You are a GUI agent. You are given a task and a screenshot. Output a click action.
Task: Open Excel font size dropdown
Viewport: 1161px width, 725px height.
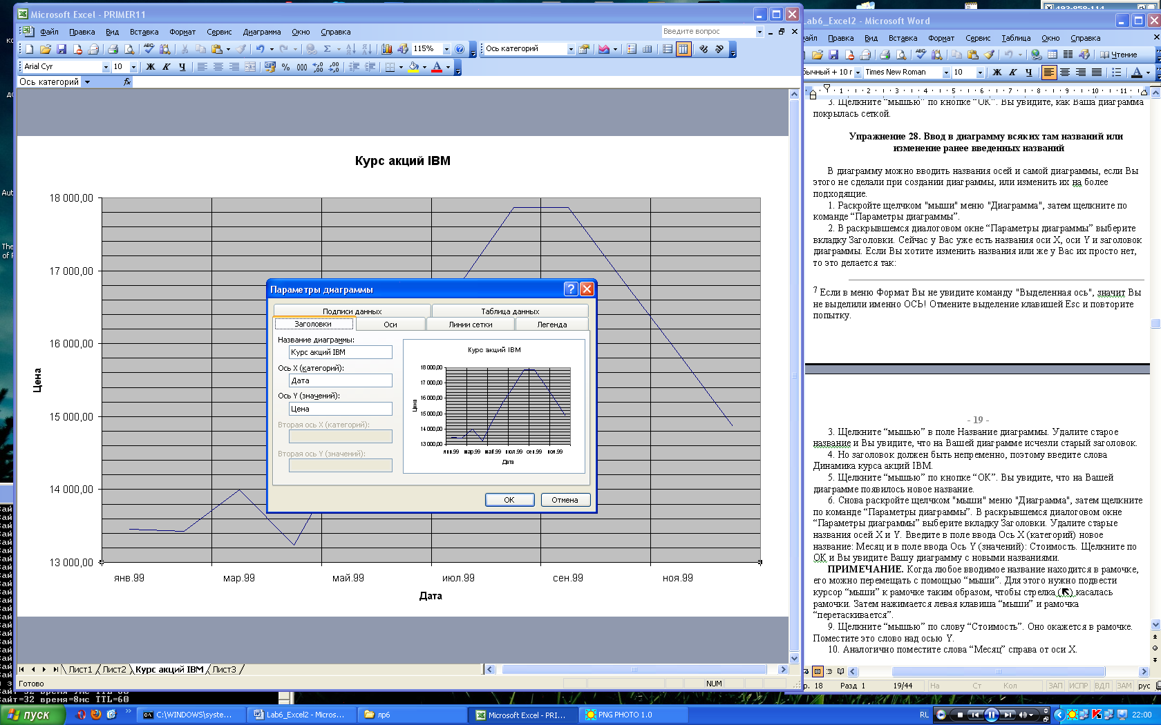pyautogui.click(x=133, y=67)
